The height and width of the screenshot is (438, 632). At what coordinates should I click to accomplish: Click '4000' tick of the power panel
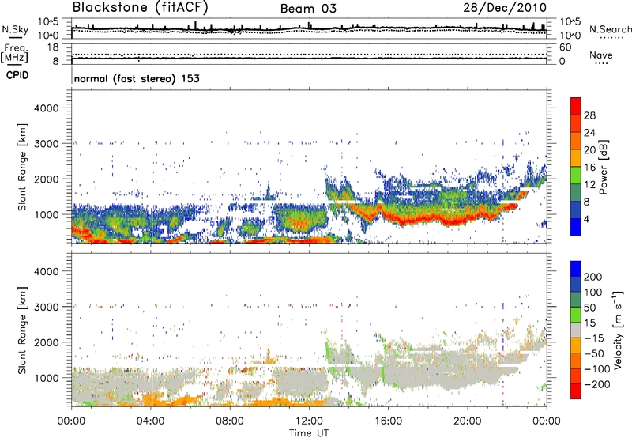(47, 108)
